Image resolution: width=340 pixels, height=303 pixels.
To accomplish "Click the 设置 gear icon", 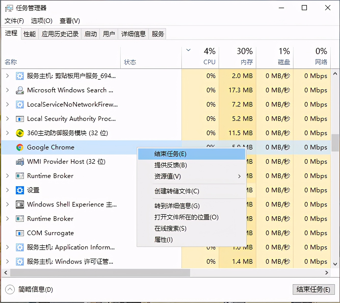I will (20, 190).
